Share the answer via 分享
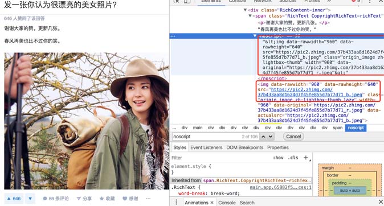 click(84, 199)
